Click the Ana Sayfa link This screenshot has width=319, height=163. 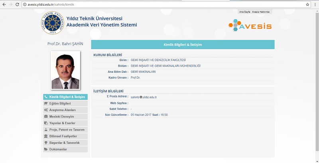(x=244, y=12)
